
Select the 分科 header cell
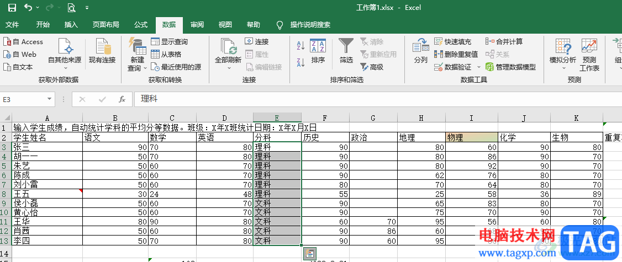277,137
